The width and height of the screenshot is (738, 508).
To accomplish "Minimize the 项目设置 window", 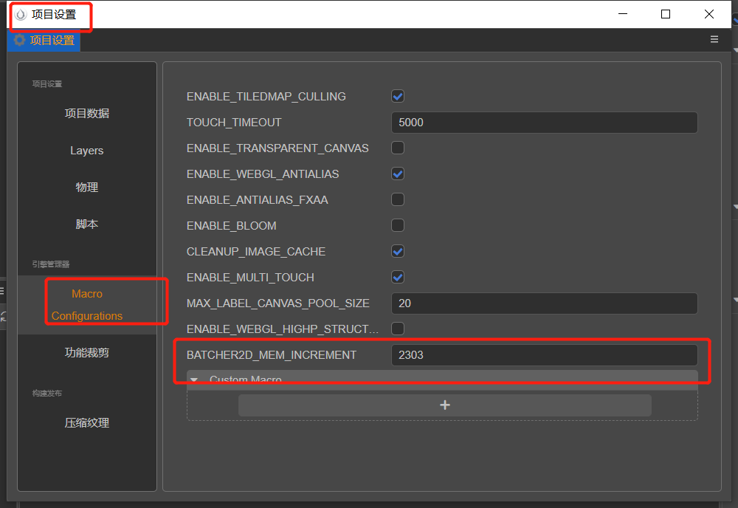I will coord(623,14).
